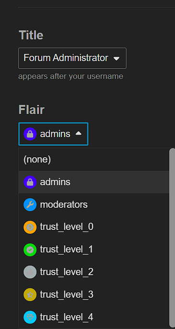
Task: Choose the moderators flair option
Action: [x=94, y=204]
